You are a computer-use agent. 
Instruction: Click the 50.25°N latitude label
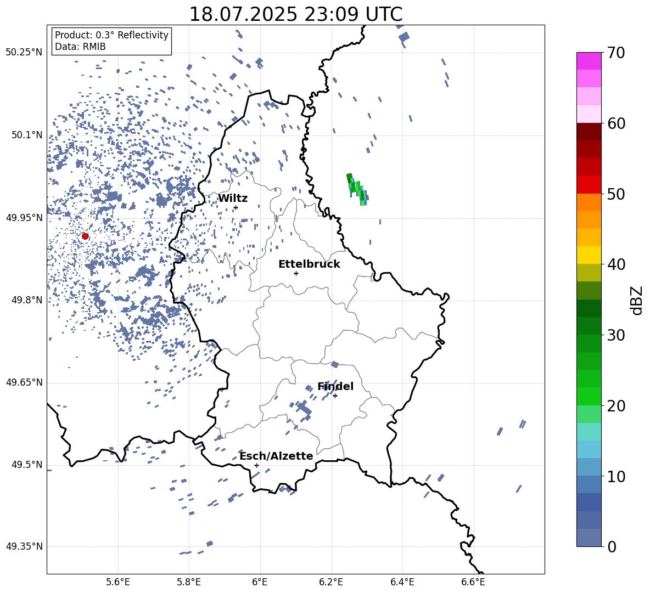(24, 53)
